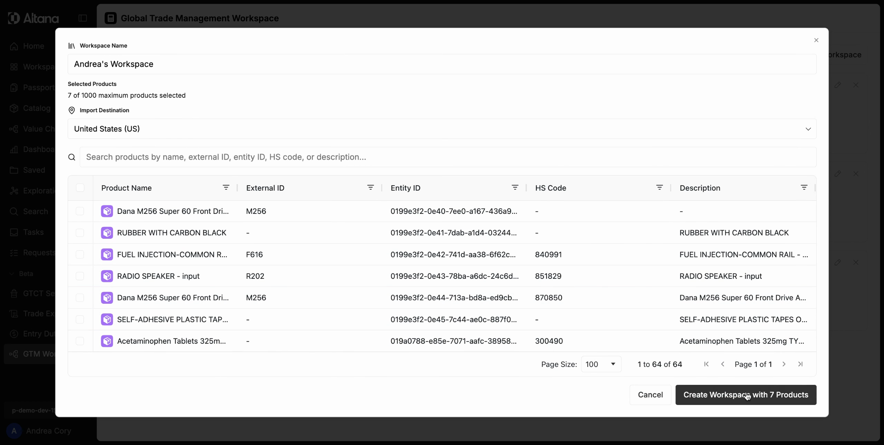Open the Product Name column filter icon
The image size is (884, 445).
coord(226,188)
